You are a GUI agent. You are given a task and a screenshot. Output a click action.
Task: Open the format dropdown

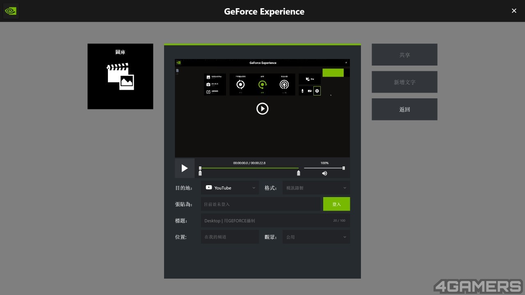tap(316, 188)
